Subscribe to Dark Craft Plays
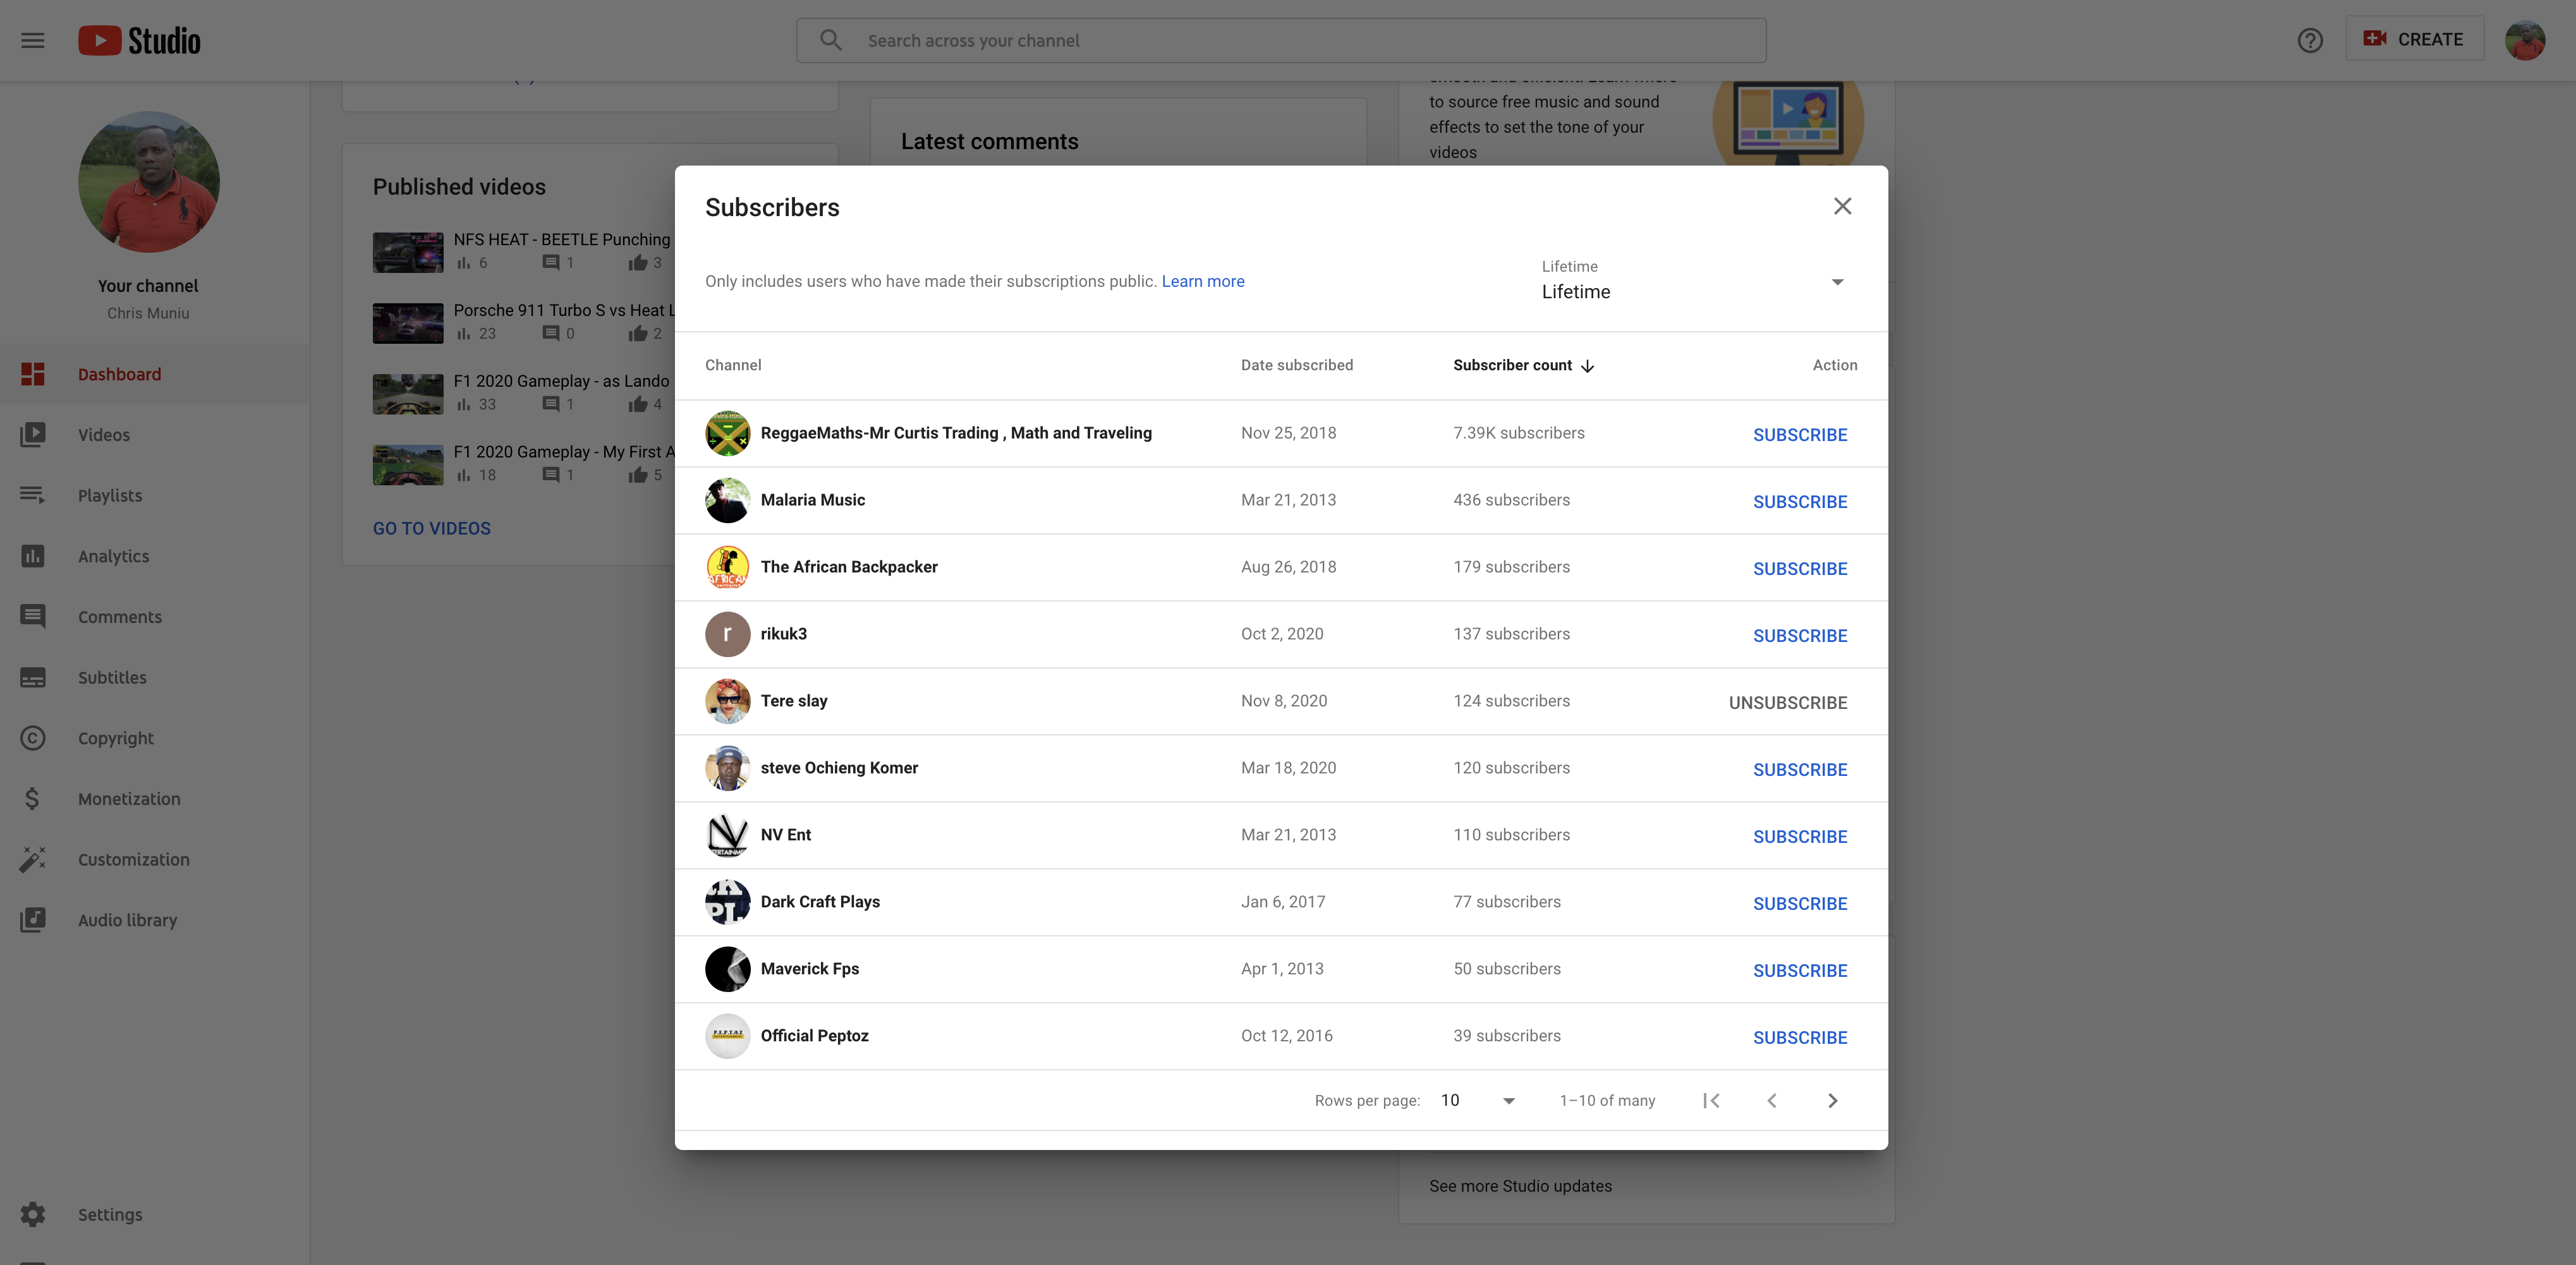This screenshot has width=2576, height=1265. (1799, 903)
